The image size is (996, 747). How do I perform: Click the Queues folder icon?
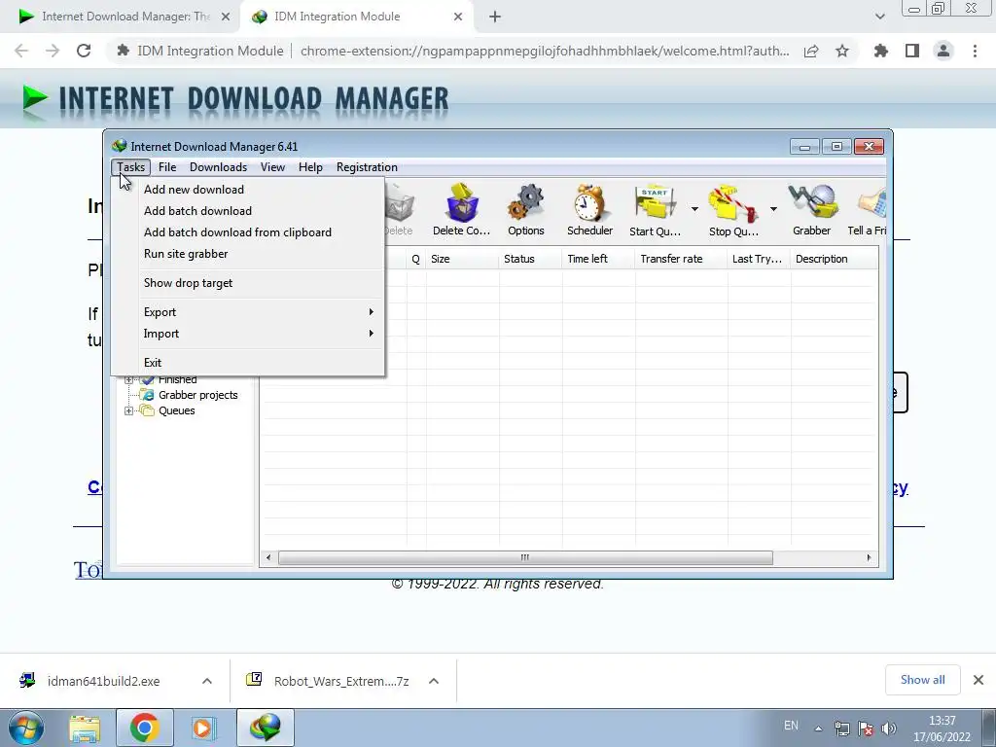(147, 410)
